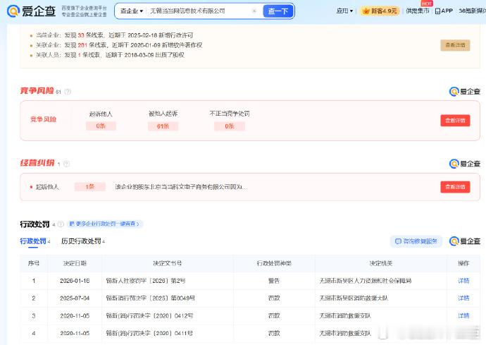Click the 查一下 search button
486x345 pixels.
pyautogui.click(x=278, y=11)
